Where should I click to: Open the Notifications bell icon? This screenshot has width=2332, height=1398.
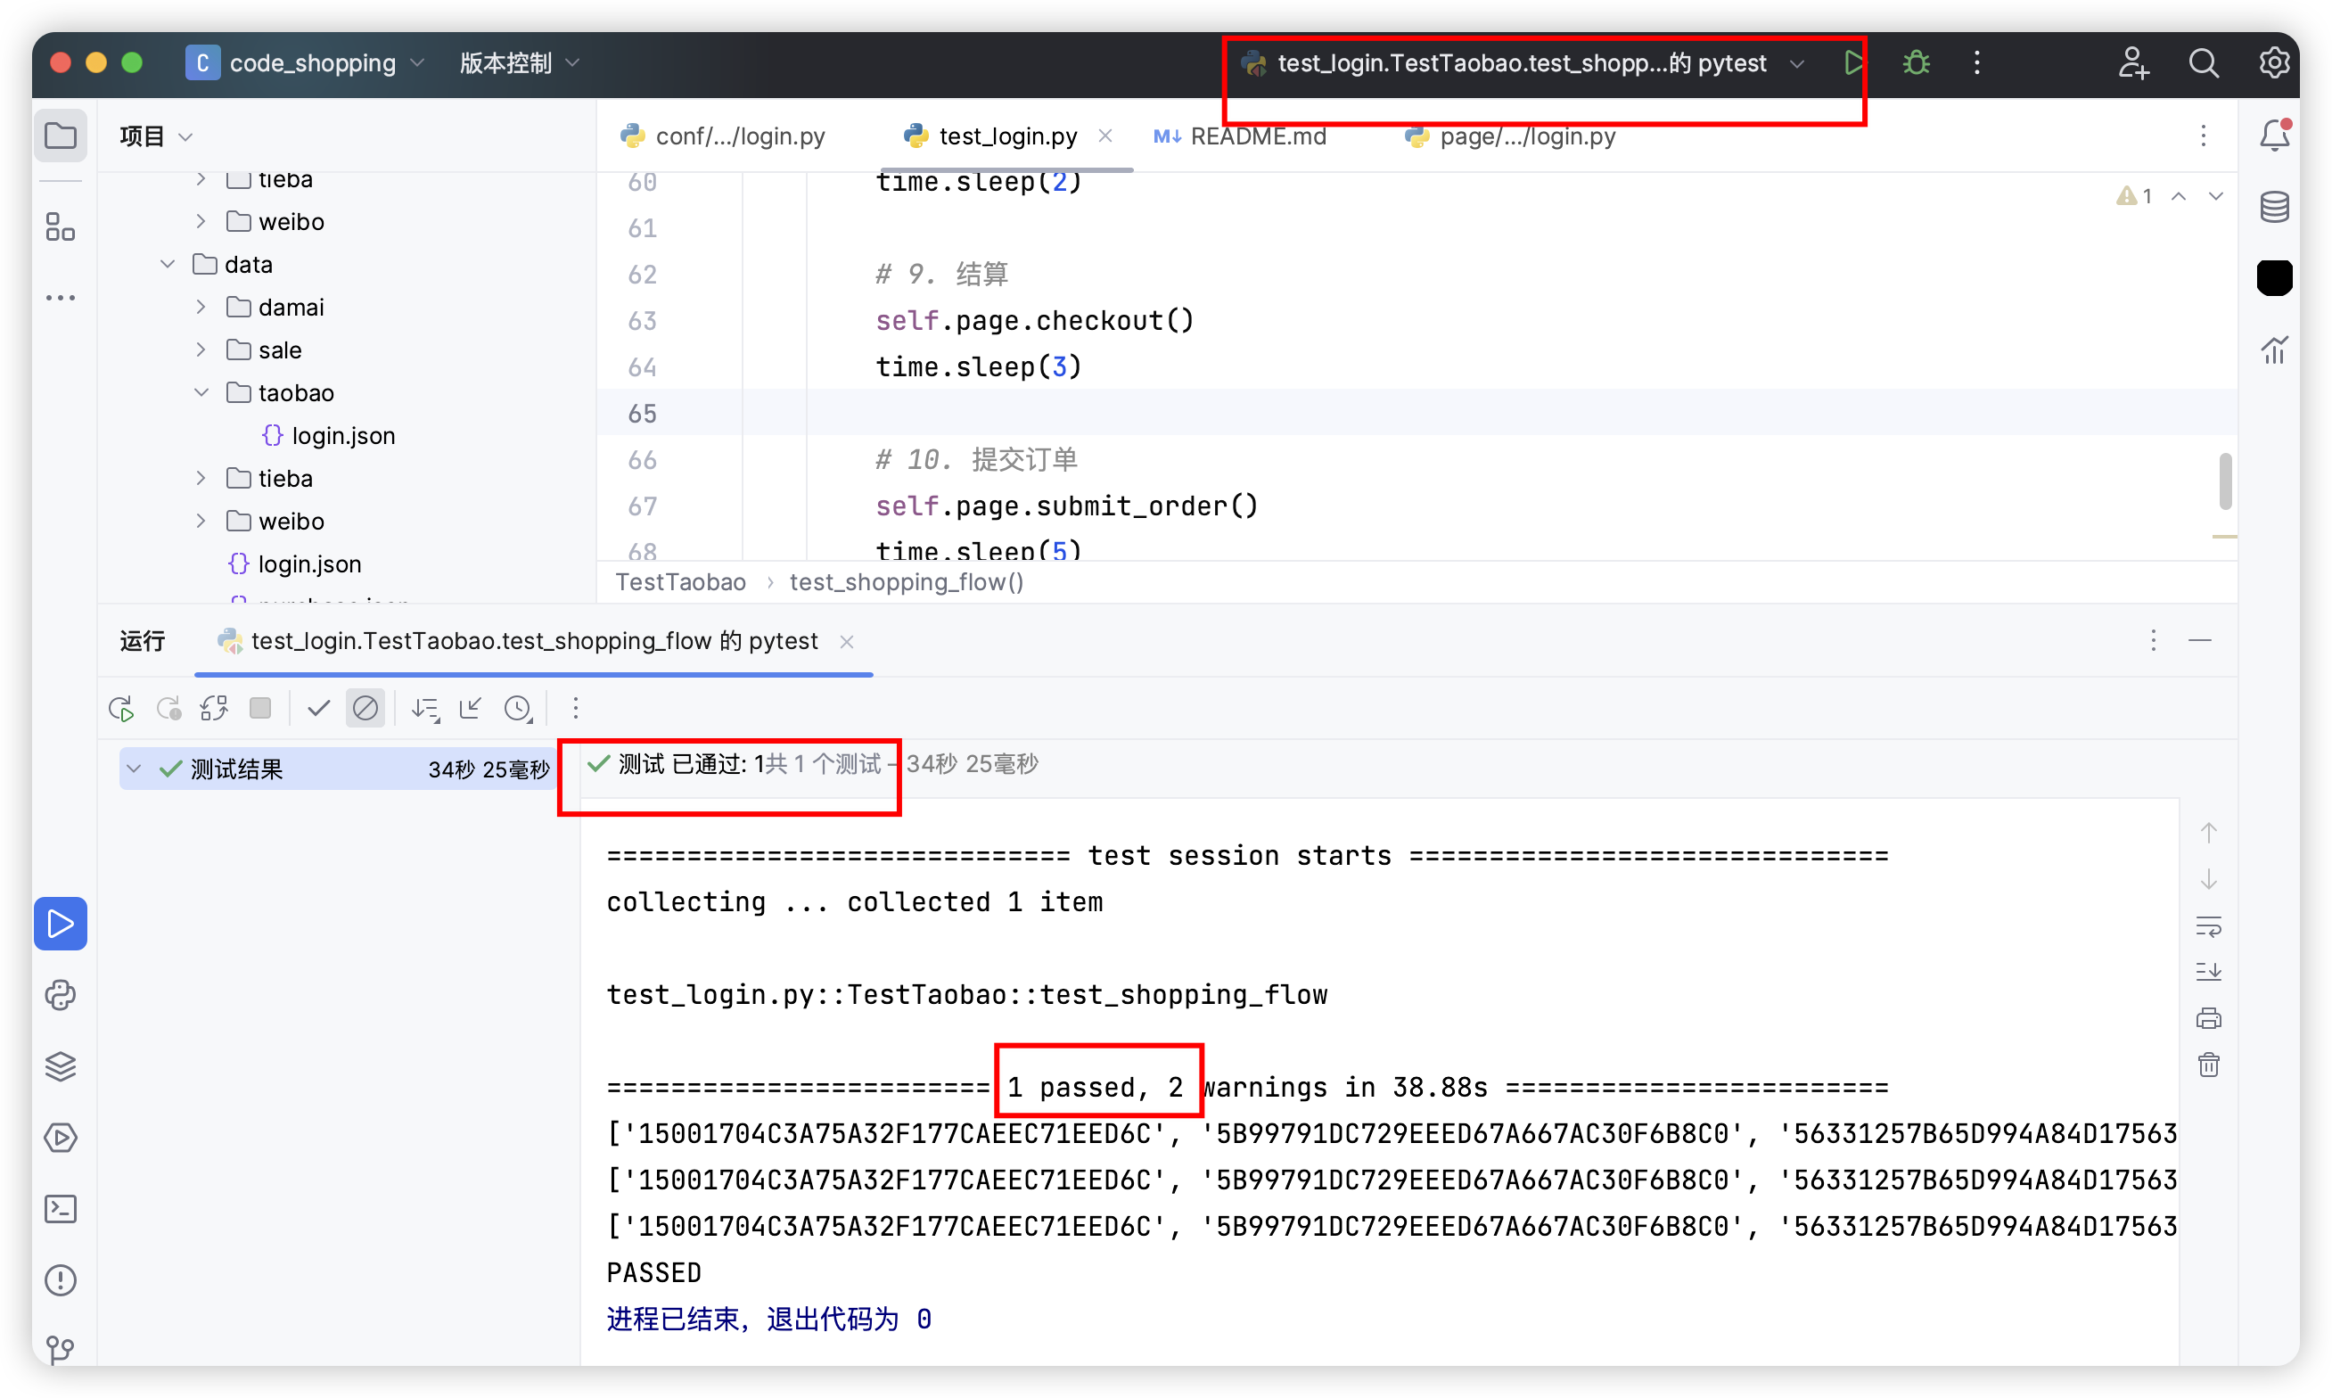[x=2273, y=136]
